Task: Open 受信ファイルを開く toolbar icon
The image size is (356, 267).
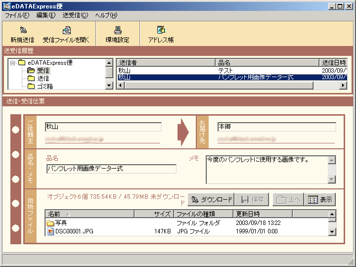Action: click(x=67, y=30)
